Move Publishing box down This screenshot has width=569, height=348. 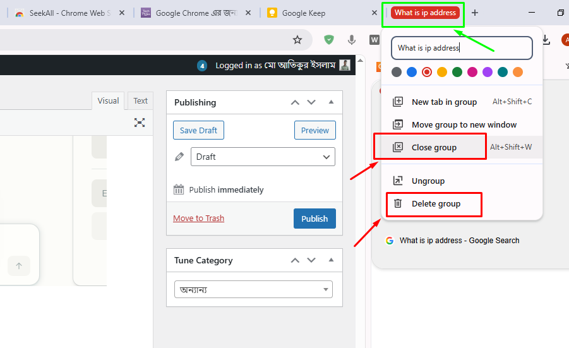[x=311, y=102]
